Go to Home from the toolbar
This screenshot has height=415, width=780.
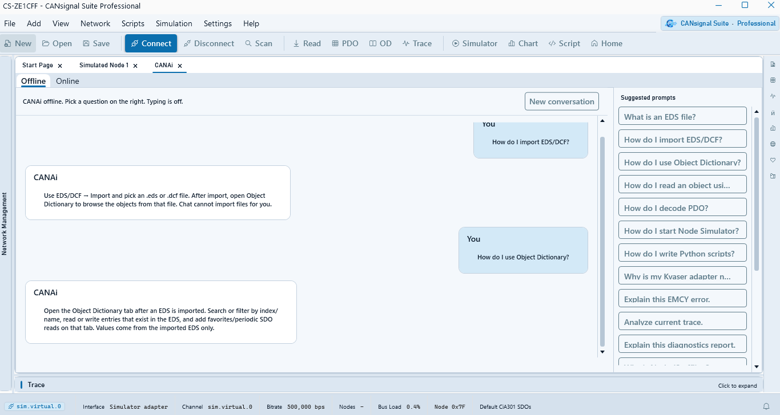coord(606,43)
